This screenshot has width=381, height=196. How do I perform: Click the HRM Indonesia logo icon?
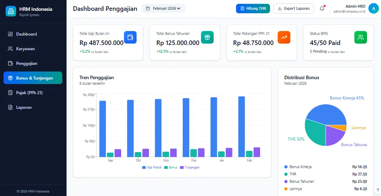point(11,12)
